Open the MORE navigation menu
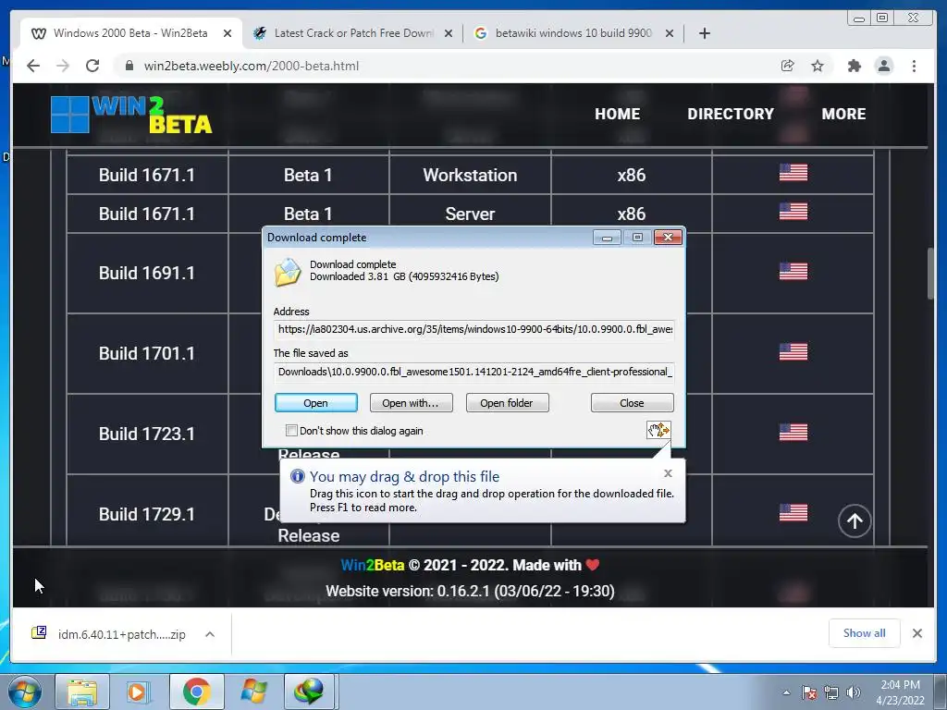Image resolution: width=947 pixels, height=710 pixels. (x=843, y=114)
